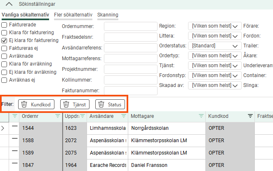Open the Region dropdown
The height and width of the screenshot is (171, 273).
point(214,26)
